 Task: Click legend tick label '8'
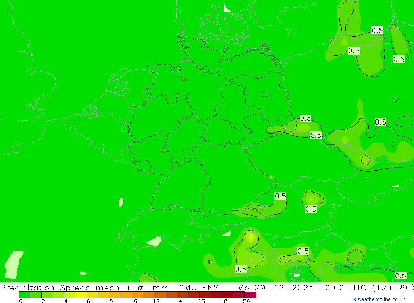[x=111, y=301]
